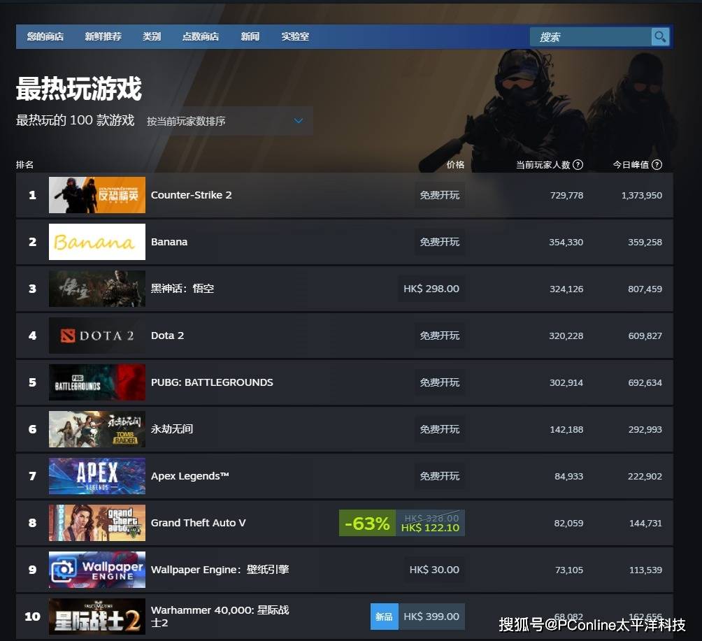Click 永劫无间 title text
Viewport: 702px width, 641px height.
[x=172, y=428]
